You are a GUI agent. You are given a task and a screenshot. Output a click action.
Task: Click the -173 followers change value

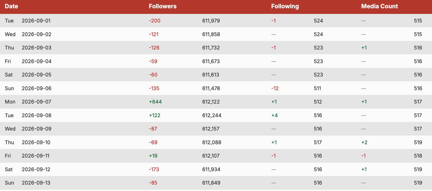154,170
